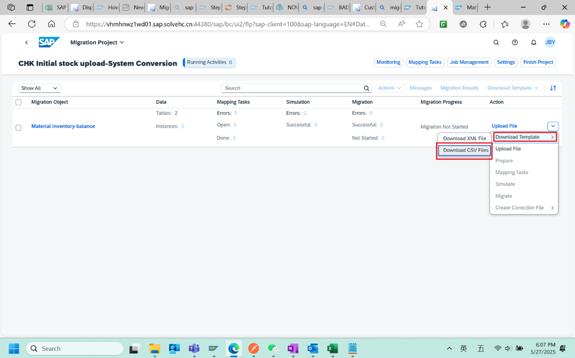Refresh the page using reload icon
This screenshot has width=575, height=358.
(x=32, y=24)
